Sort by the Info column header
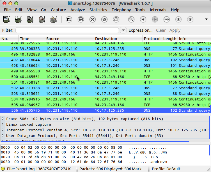This screenshot has height=172, width=211. coord(194,39)
